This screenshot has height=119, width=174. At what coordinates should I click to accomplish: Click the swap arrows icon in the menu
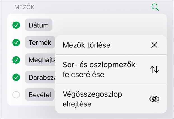coord(154,70)
